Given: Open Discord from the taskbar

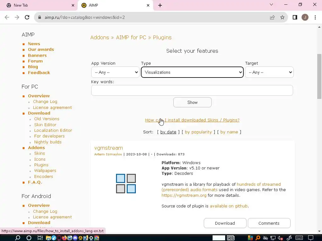Looking at the screenshot, I should pos(75,238).
